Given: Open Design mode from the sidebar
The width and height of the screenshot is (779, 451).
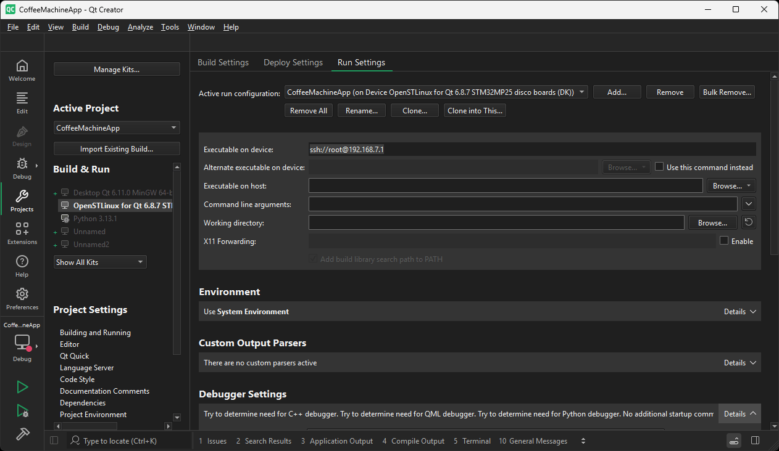Looking at the screenshot, I should tap(22, 135).
